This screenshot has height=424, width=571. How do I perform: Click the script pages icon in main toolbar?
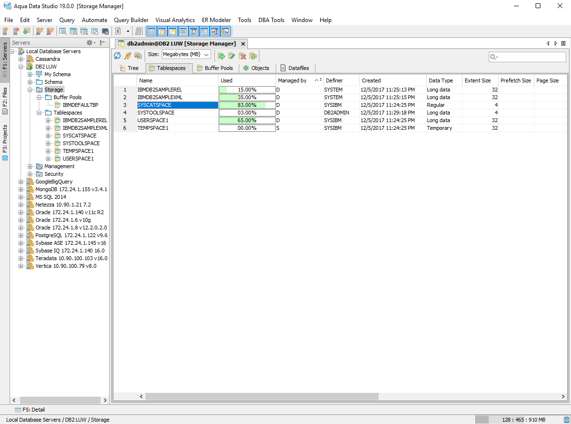click(x=139, y=31)
